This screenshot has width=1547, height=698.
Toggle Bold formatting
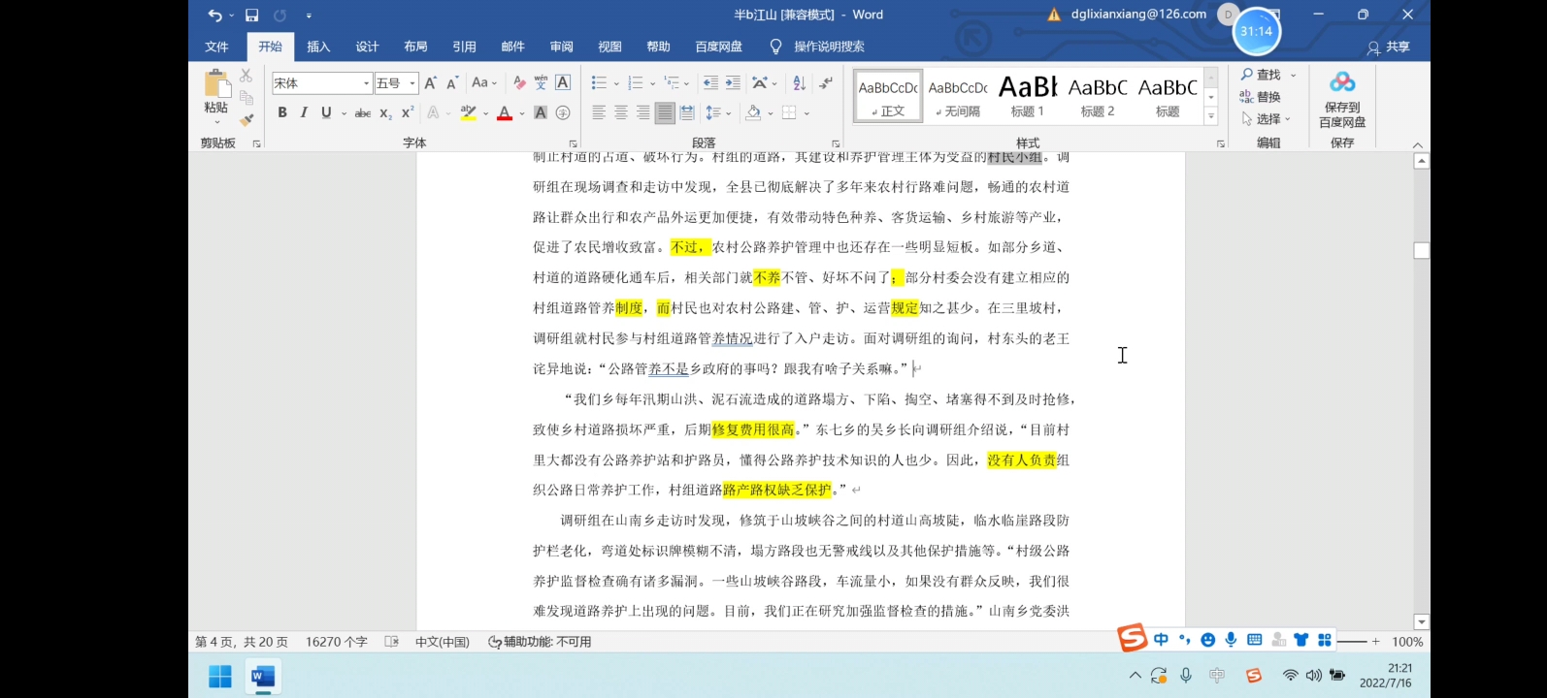coord(282,113)
